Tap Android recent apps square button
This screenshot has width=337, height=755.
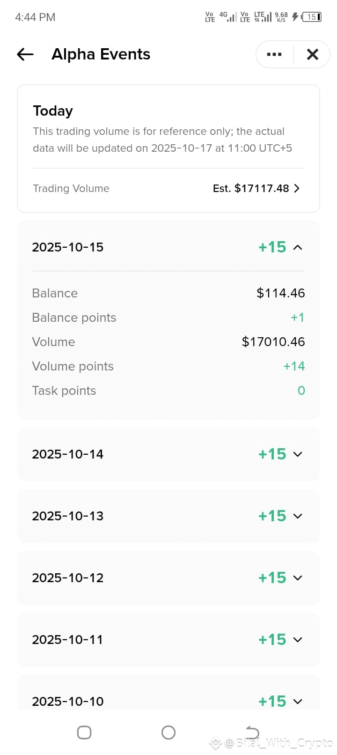pos(84,733)
